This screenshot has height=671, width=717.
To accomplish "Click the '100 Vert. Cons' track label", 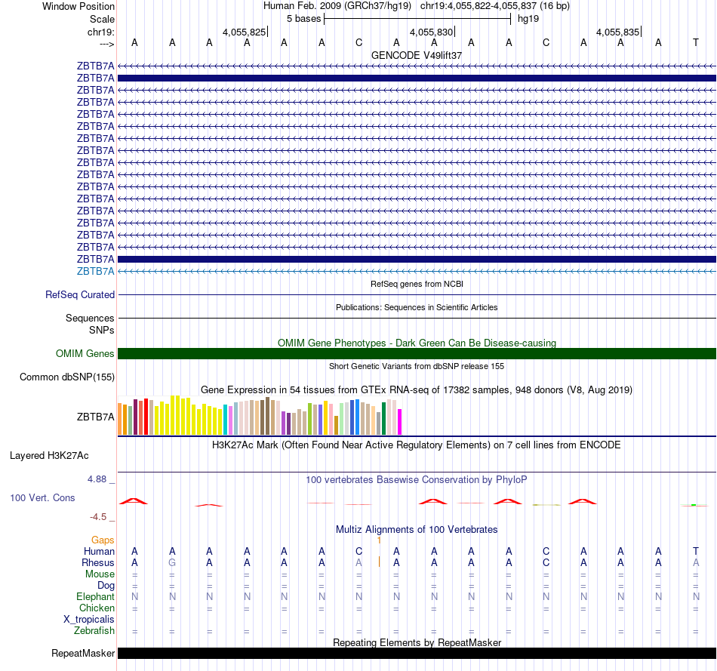I will (42, 497).
